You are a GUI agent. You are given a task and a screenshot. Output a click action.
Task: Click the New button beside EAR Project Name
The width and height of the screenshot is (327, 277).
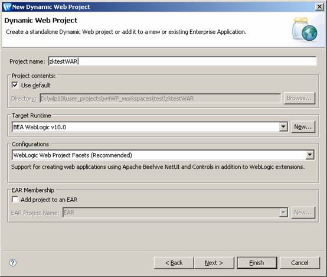tap(303, 213)
